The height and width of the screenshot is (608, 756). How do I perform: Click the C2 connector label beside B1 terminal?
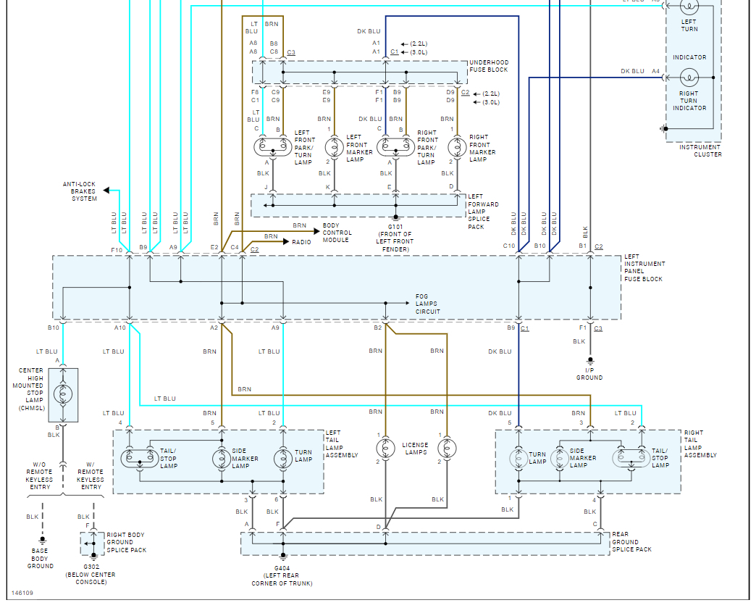(599, 246)
